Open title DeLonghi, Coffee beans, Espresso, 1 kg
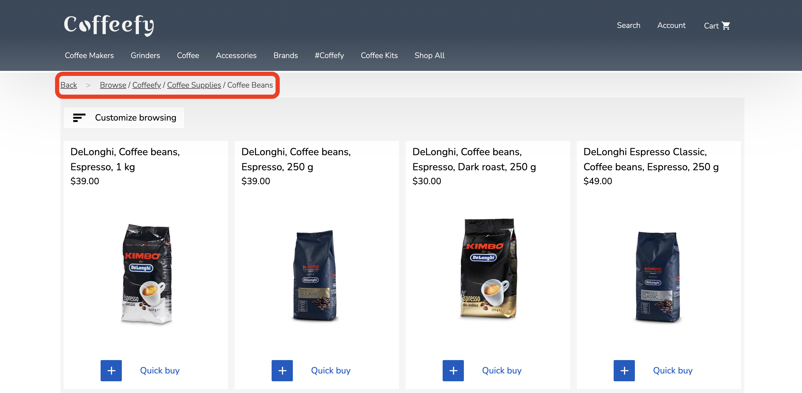Screen dimensions: 802x393 (125, 159)
